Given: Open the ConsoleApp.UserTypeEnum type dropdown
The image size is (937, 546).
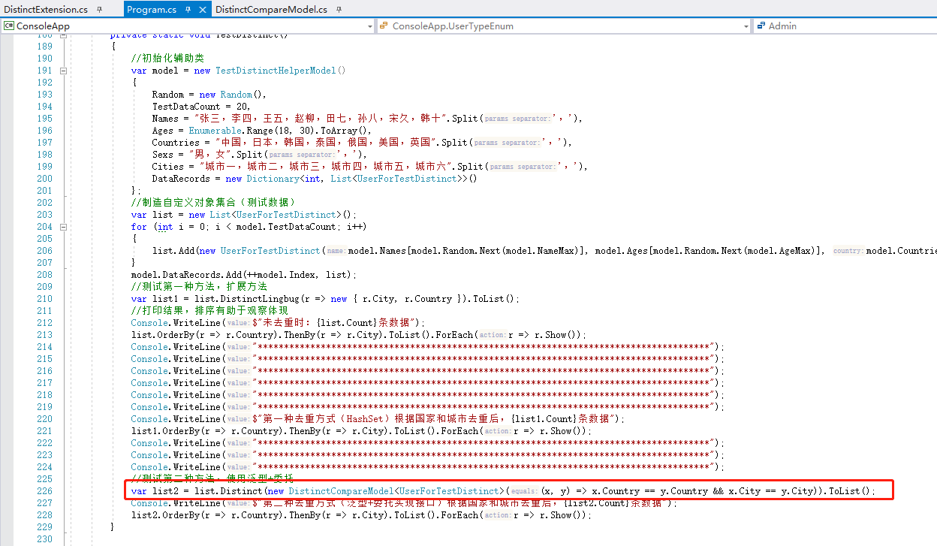Looking at the screenshot, I should pos(564,26).
